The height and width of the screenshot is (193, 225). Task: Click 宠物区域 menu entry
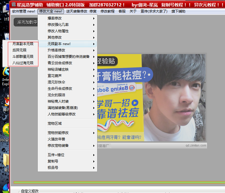coord(55,124)
